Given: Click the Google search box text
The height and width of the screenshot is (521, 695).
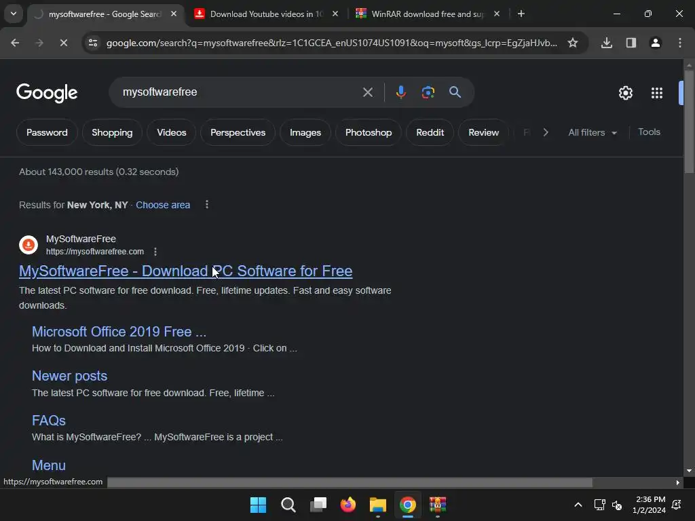Looking at the screenshot, I should [160, 92].
